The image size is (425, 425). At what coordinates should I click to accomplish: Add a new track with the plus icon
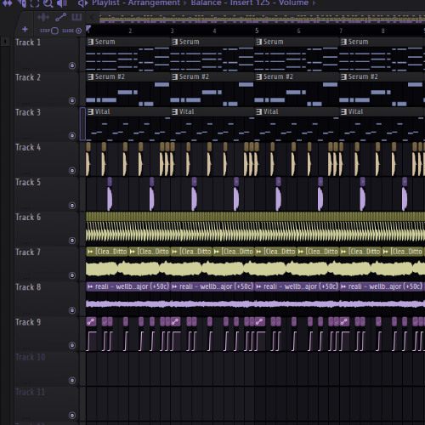click(25, 29)
